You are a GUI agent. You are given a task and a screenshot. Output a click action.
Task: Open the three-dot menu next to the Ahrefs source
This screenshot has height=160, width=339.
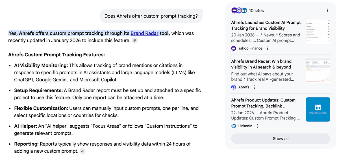[254, 87]
